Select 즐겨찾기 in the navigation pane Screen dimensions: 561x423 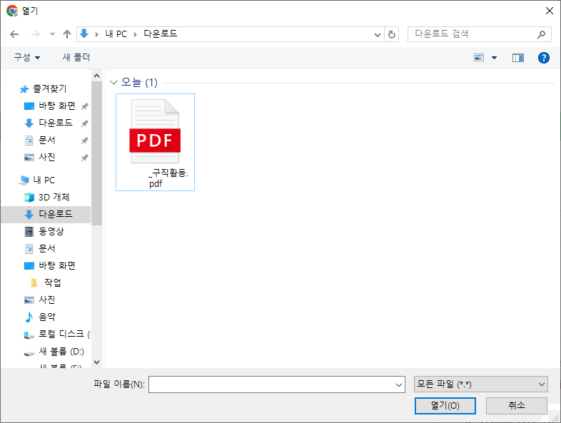50,88
